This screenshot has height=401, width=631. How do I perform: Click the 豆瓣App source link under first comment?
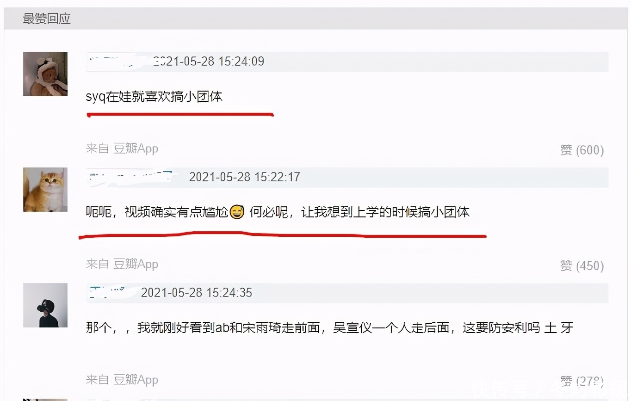(x=136, y=148)
